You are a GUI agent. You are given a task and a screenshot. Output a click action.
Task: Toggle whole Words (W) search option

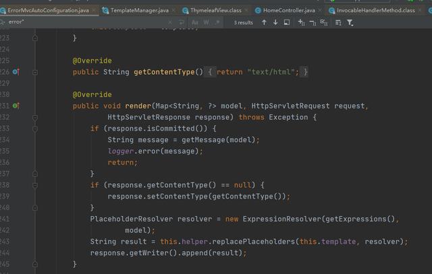(x=206, y=22)
